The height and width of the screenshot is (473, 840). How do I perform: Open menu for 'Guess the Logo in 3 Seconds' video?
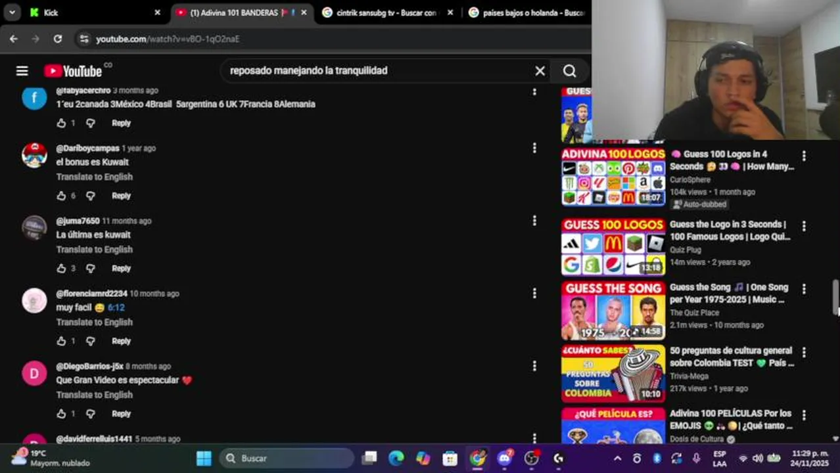click(x=804, y=226)
